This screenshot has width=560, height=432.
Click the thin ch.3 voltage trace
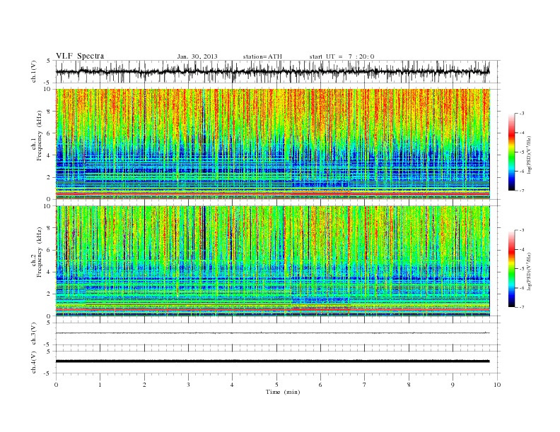pyautogui.click(x=272, y=333)
